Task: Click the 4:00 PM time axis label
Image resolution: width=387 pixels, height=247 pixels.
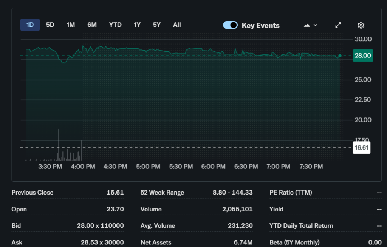Action: [x=83, y=167]
